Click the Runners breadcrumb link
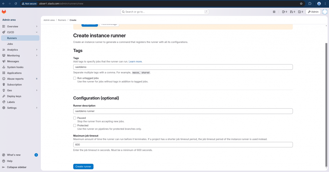The image size is (329, 172). (x=62, y=20)
